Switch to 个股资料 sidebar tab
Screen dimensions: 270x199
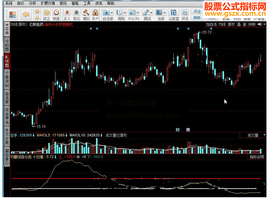pos(7,79)
